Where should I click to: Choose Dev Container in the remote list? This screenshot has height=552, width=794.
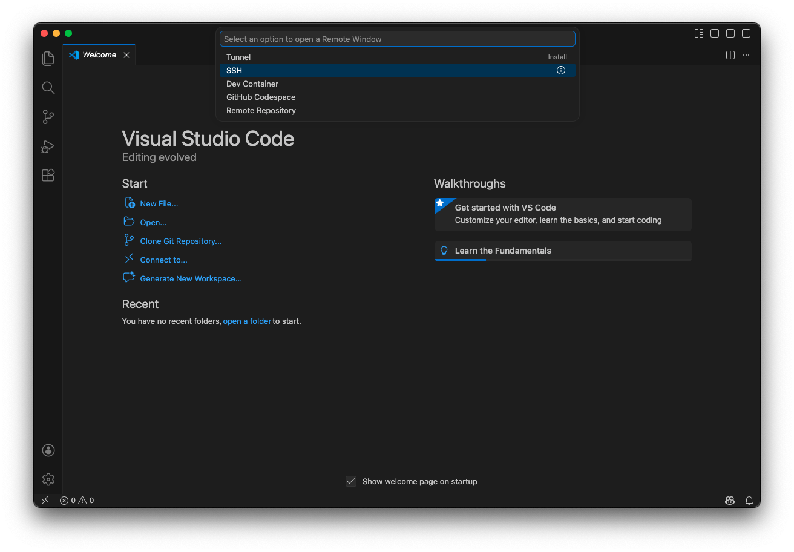click(x=252, y=84)
